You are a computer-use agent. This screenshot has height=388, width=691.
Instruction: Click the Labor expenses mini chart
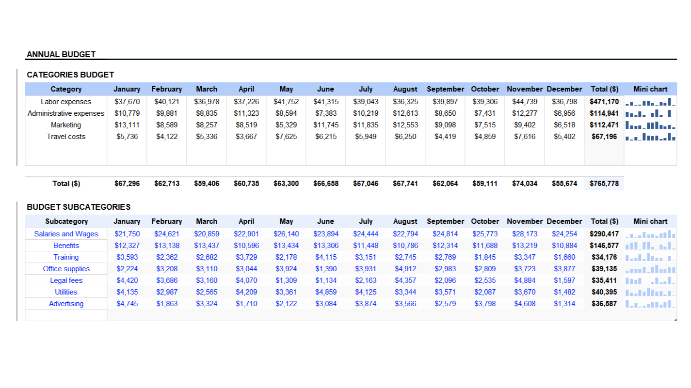click(650, 102)
